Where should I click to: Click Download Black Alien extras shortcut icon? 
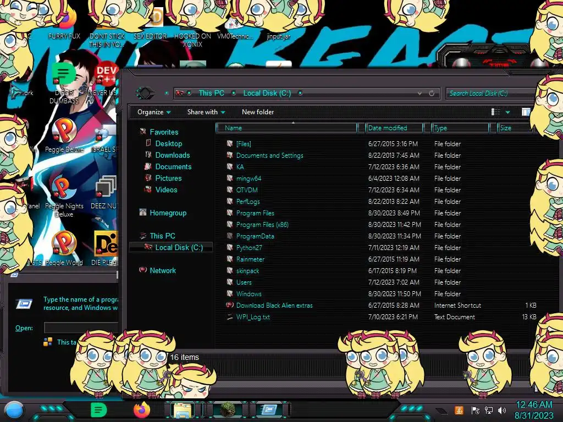click(230, 305)
